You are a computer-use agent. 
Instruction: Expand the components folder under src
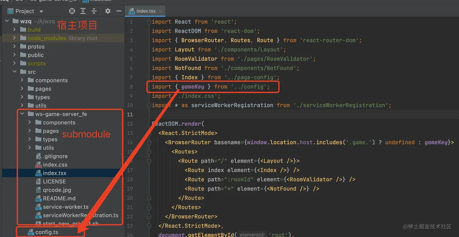click(x=22, y=80)
